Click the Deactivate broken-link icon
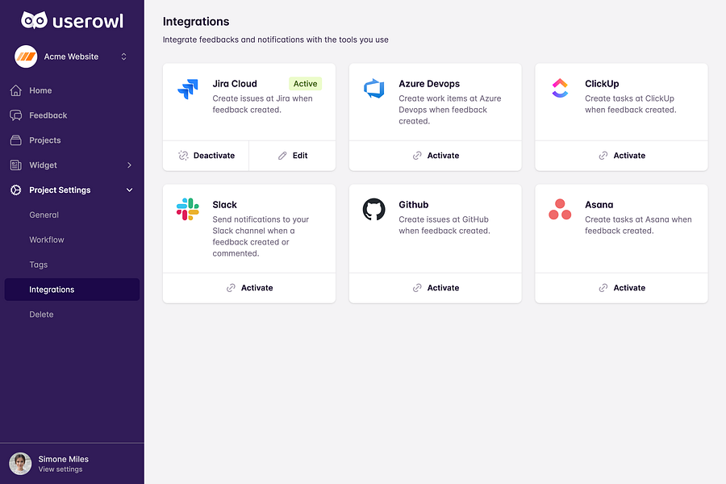Screen dimensions: 726x484 click(x=183, y=156)
